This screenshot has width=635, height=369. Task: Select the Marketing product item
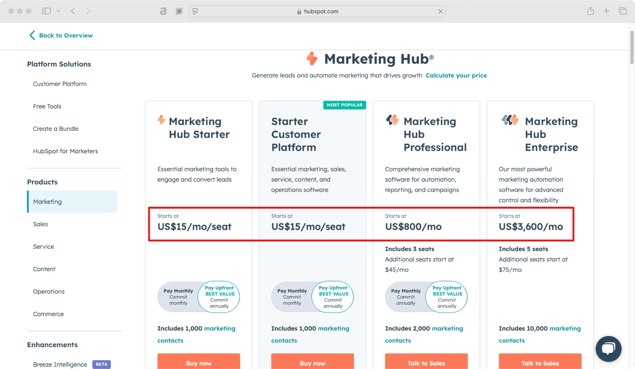click(x=72, y=202)
